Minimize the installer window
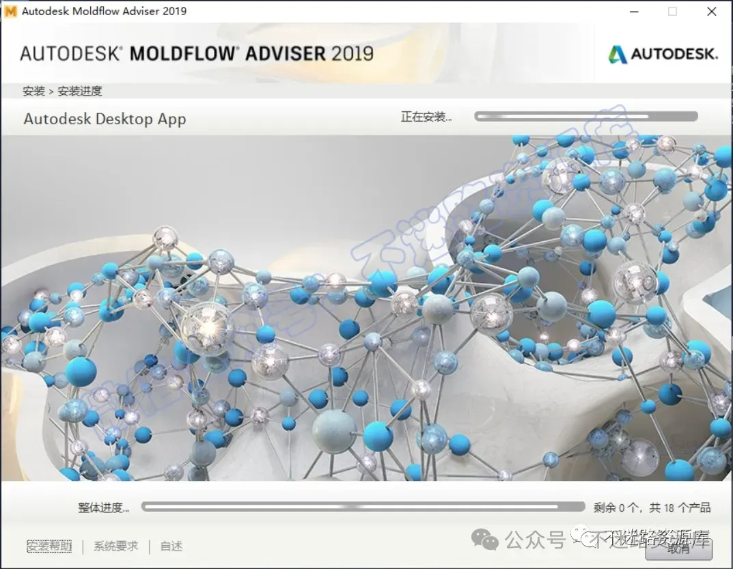Viewport: 733px width, 569px height. 635,12
